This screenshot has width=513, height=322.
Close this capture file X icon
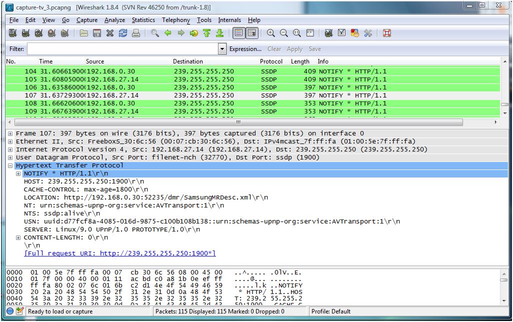point(110,33)
